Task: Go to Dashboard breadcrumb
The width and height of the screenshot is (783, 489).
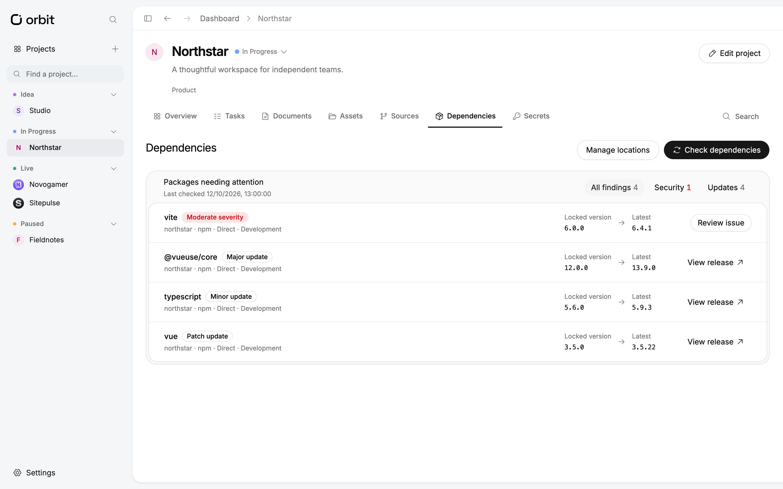Action: coord(219,18)
